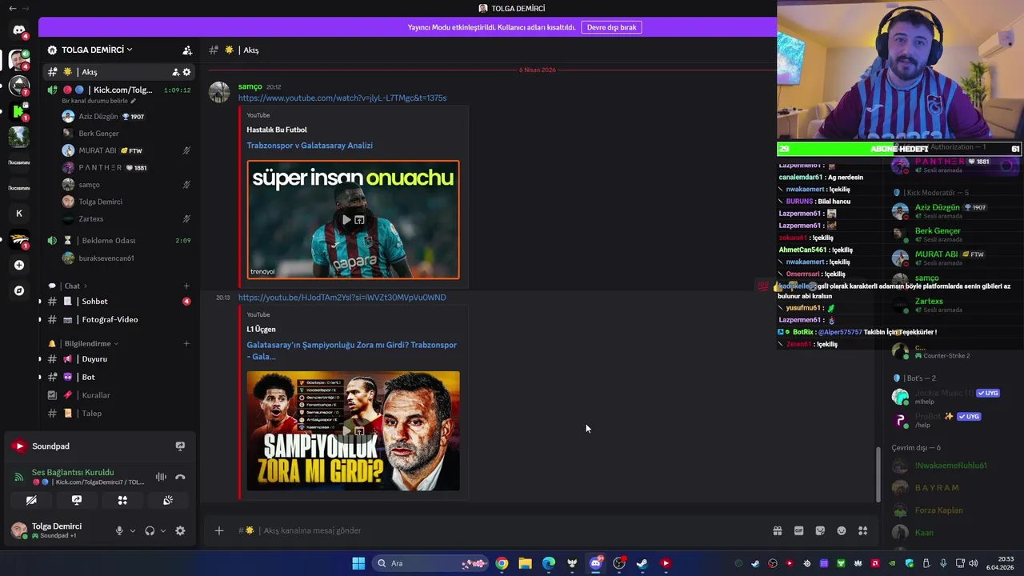Open user settings gear icon
This screenshot has width=1024, height=576.
coord(180,530)
